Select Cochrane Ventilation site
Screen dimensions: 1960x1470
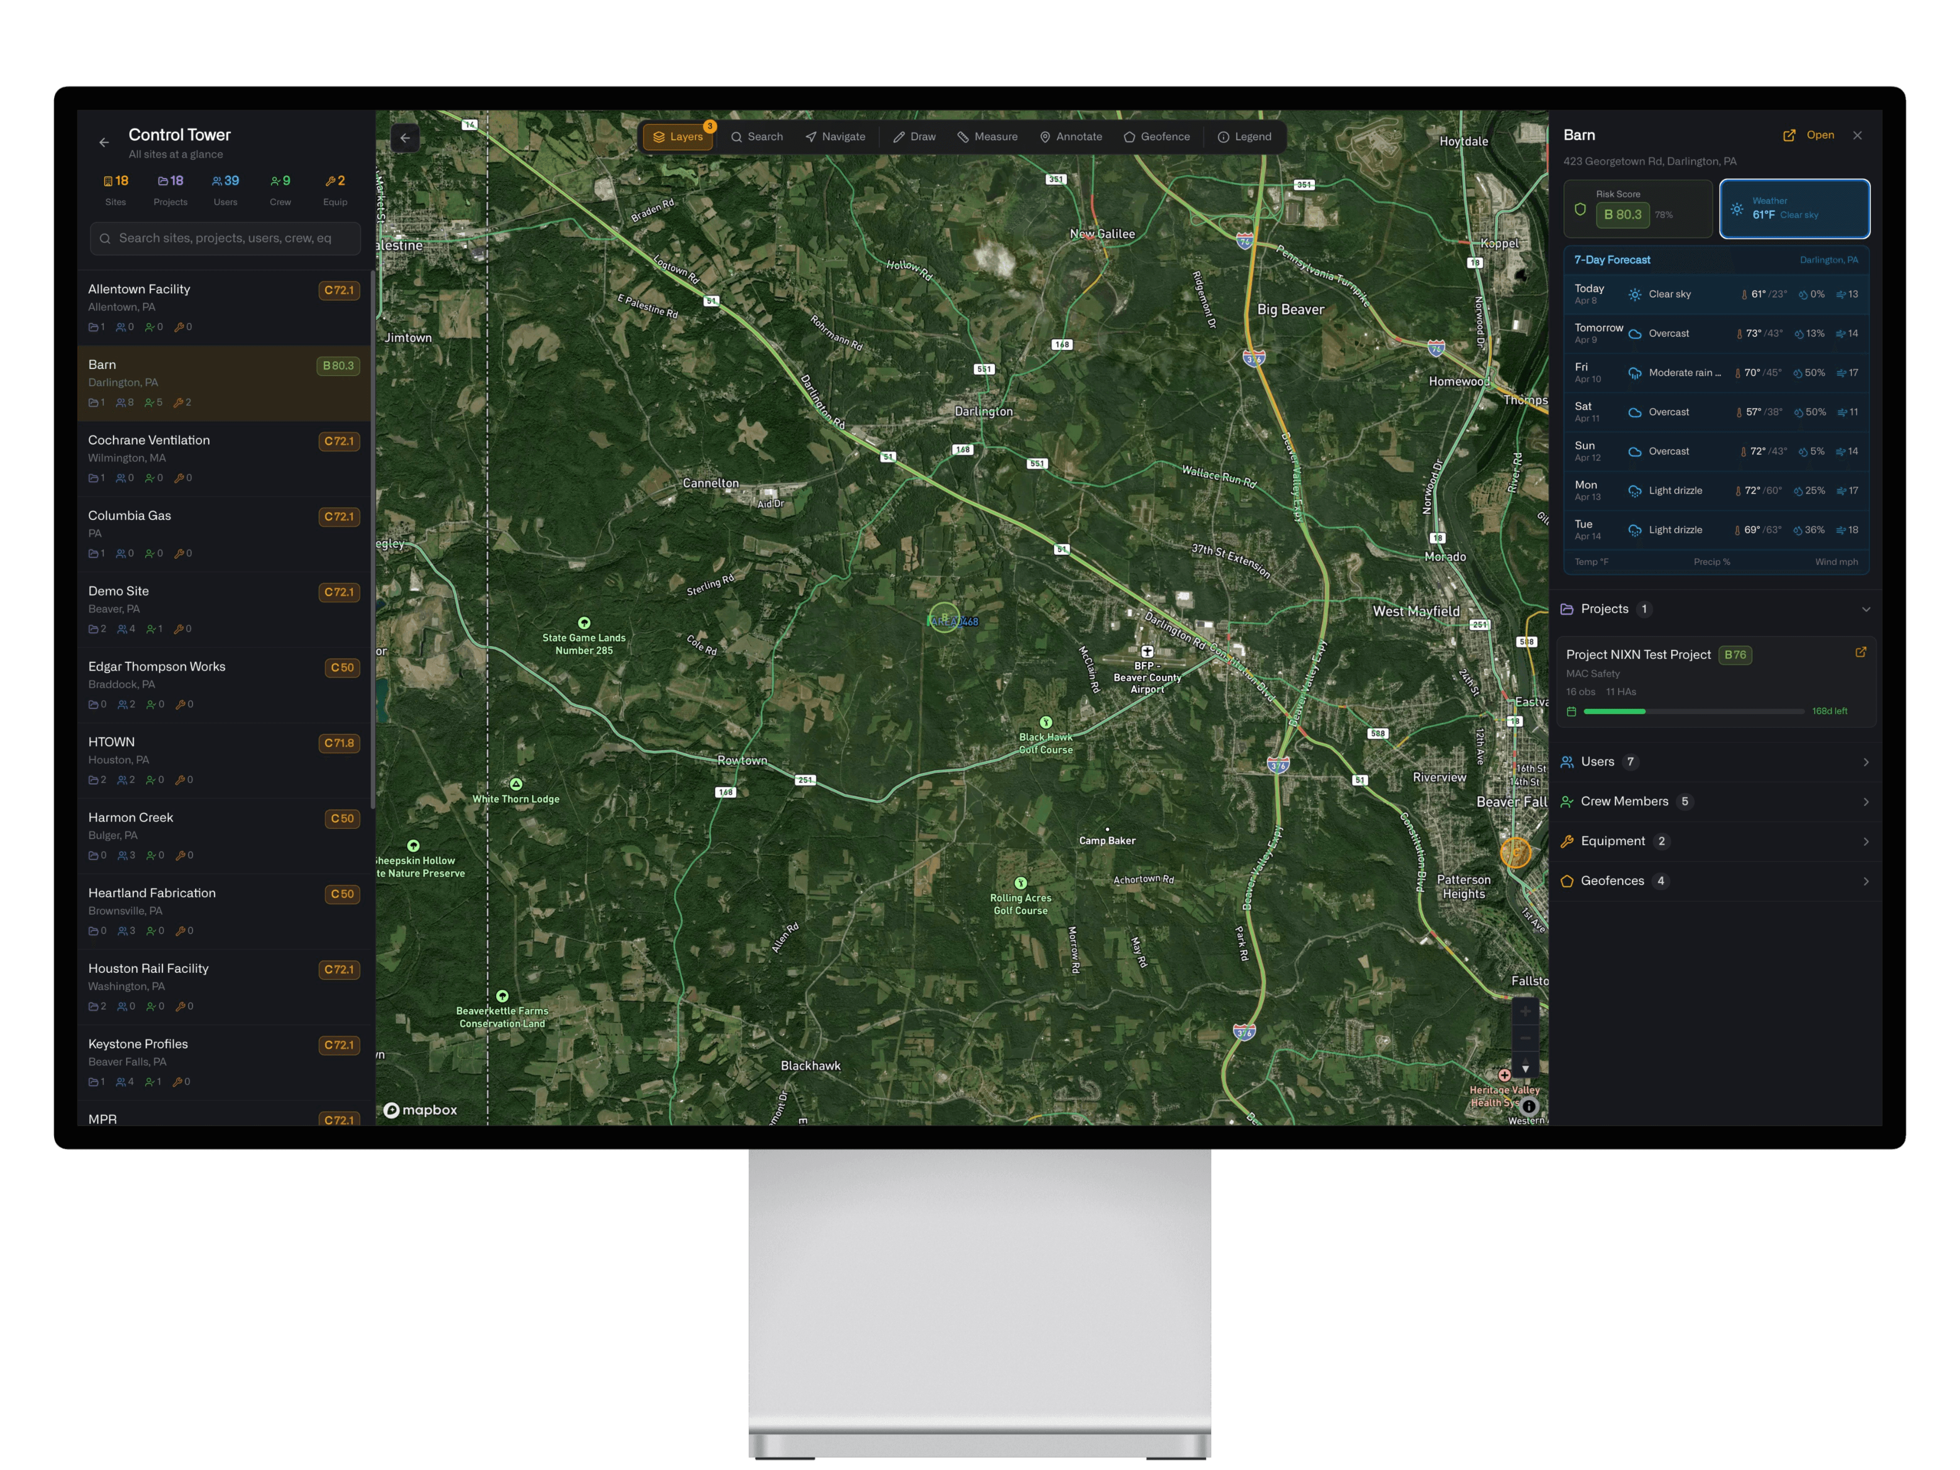point(224,458)
